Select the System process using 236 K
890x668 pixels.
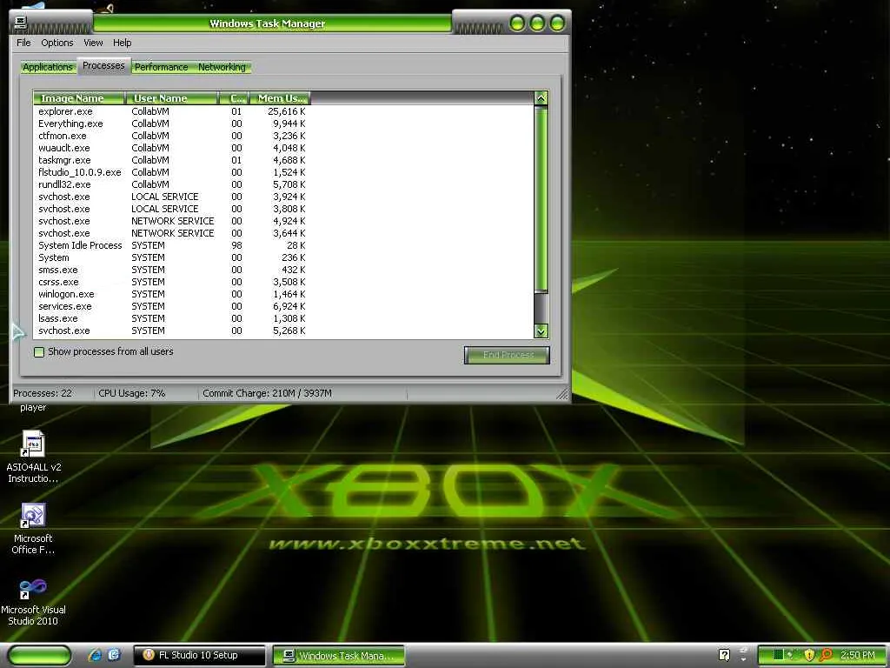[x=172, y=257]
